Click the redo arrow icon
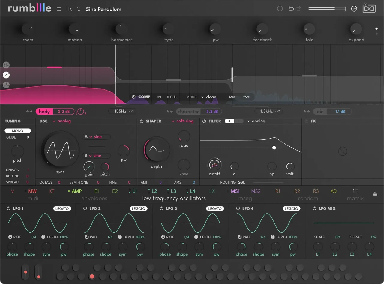 (298, 9)
